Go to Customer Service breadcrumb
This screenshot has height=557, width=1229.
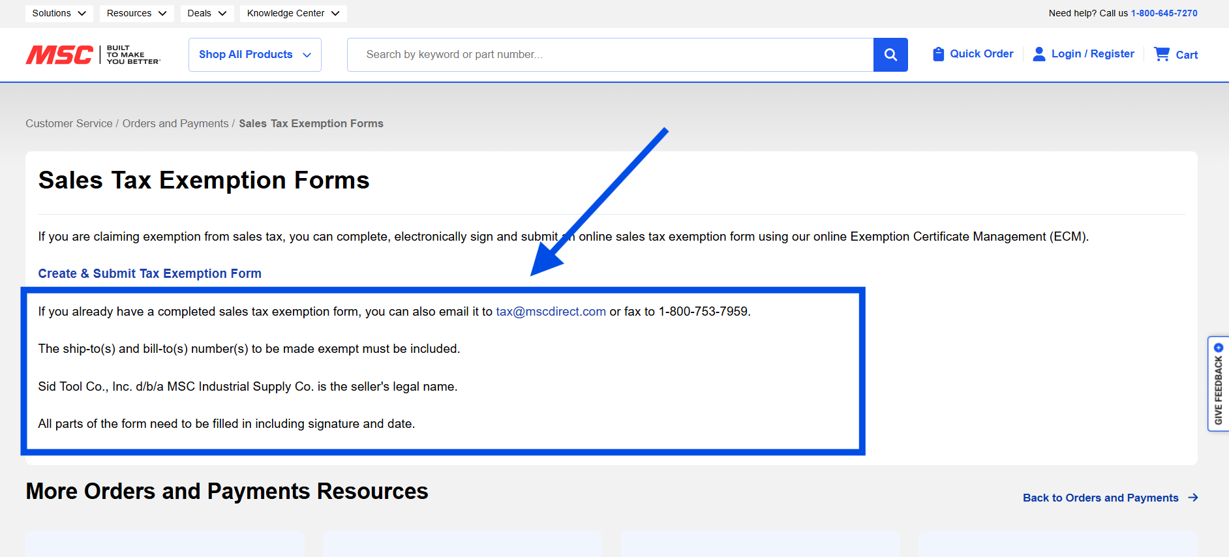tap(69, 123)
